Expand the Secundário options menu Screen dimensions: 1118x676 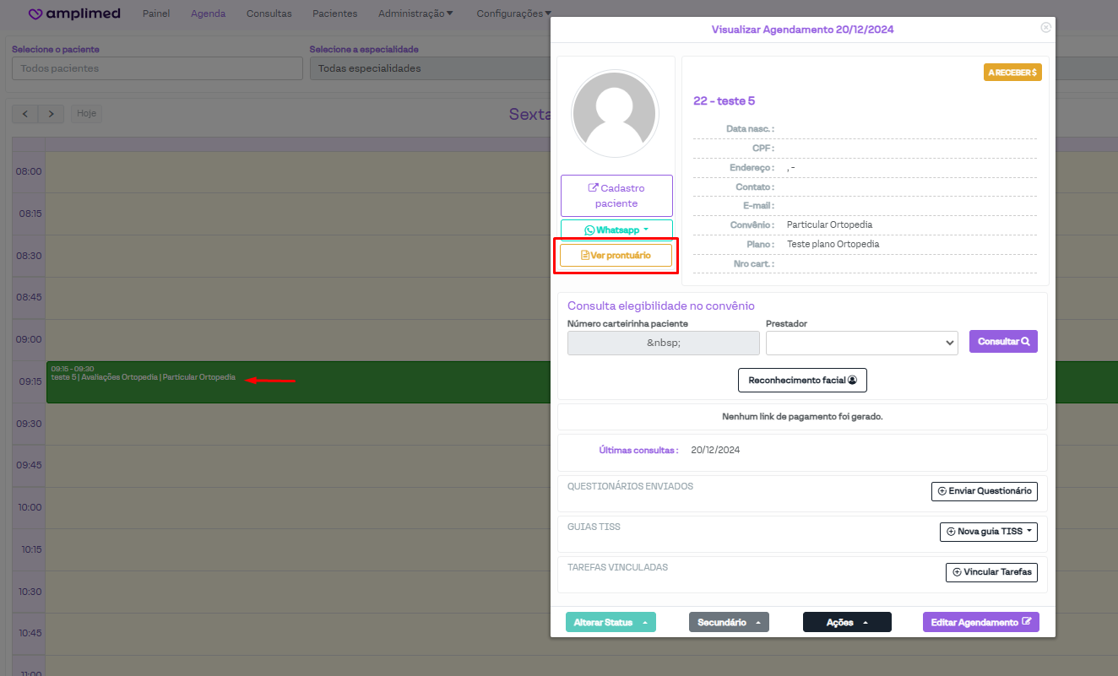coord(729,622)
